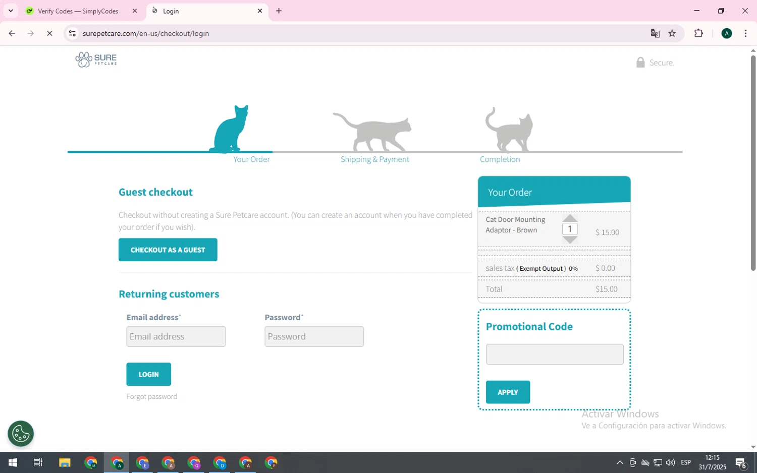This screenshot has width=757, height=473.
Task: Switch to Verify Codes — SimplyCodes tab
Action: click(x=78, y=11)
